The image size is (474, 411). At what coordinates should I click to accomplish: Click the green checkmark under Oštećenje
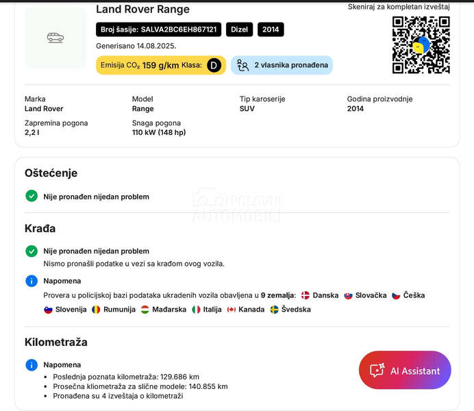tap(32, 196)
